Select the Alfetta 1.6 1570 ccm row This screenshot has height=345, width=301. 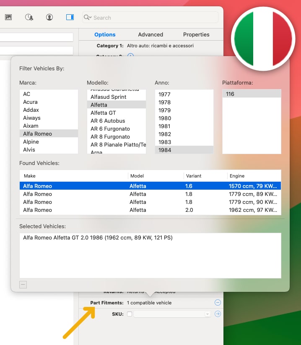150,186
